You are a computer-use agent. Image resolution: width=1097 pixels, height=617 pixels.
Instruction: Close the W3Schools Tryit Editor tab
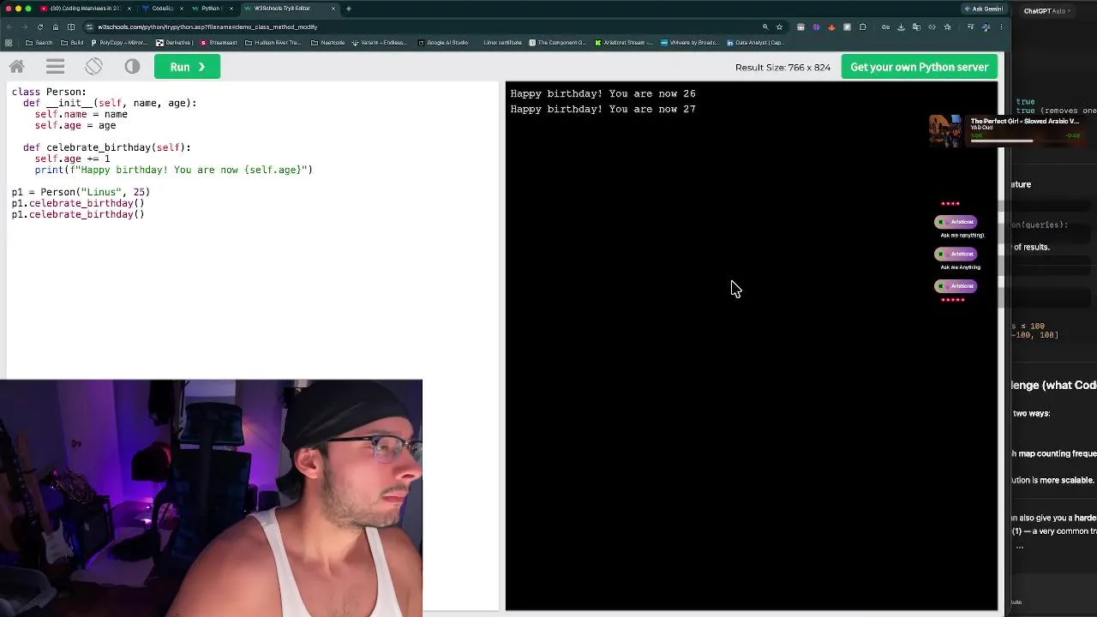[333, 9]
